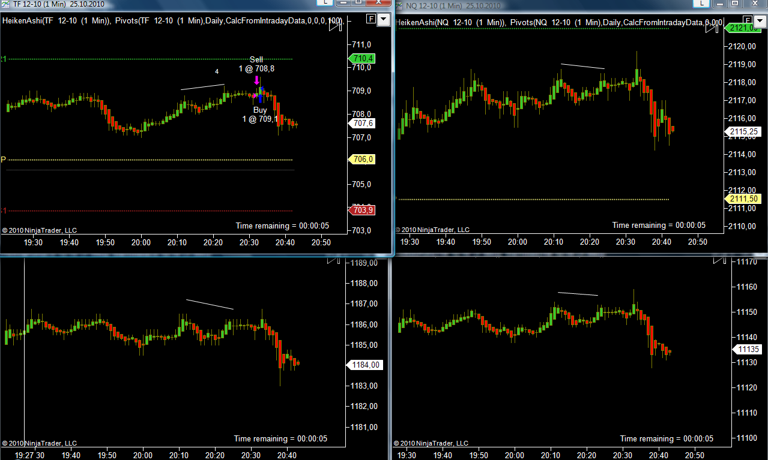
Task: Click the L link button in TF window title
Action: coord(325,4)
